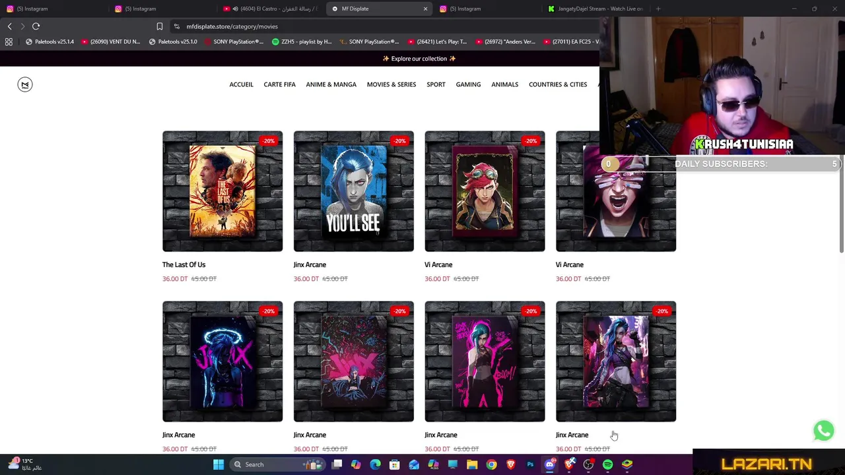The width and height of the screenshot is (845, 475).
Task: Open Paletools v25.1.0 bookmark
Action: [x=172, y=42]
